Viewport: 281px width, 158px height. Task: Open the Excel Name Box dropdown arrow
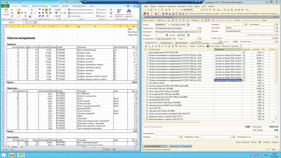pyautogui.click(x=23, y=22)
